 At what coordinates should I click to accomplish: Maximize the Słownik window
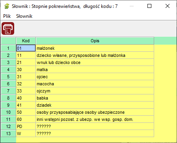tap(149, 6)
